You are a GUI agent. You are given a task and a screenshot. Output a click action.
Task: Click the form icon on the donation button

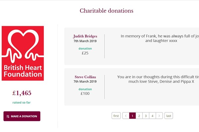[x=8, y=116]
